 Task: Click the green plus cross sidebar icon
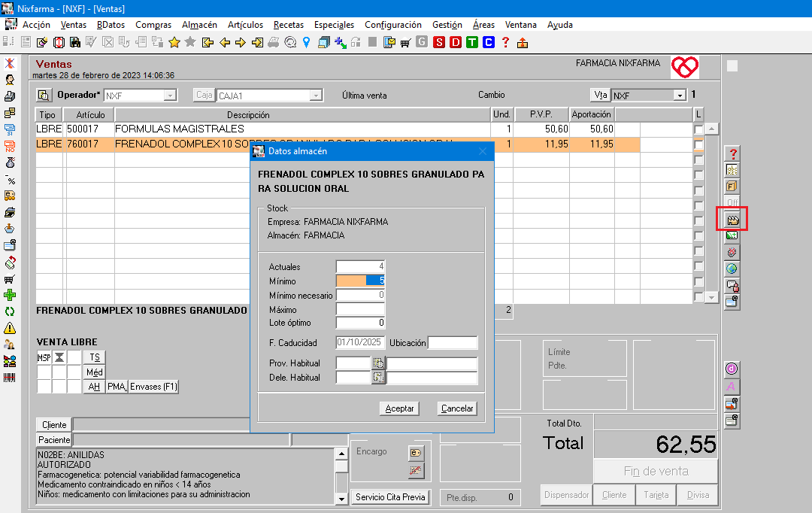(x=10, y=296)
